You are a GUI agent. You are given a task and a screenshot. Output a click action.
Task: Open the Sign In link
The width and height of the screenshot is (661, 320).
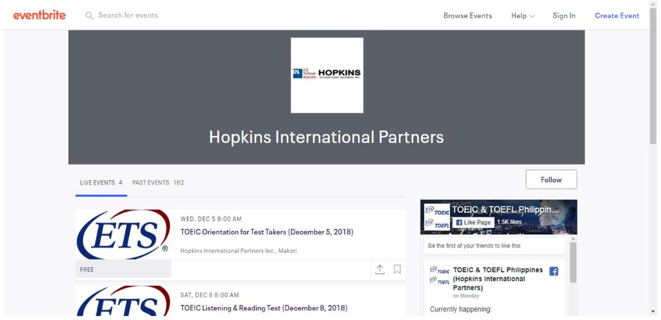pyautogui.click(x=564, y=15)
